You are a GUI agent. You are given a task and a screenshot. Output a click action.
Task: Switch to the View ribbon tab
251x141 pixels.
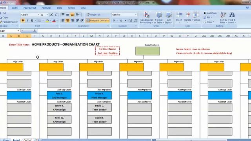point(83,8)
